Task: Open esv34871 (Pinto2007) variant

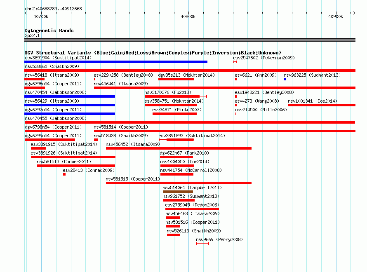Action: point(177,110)
